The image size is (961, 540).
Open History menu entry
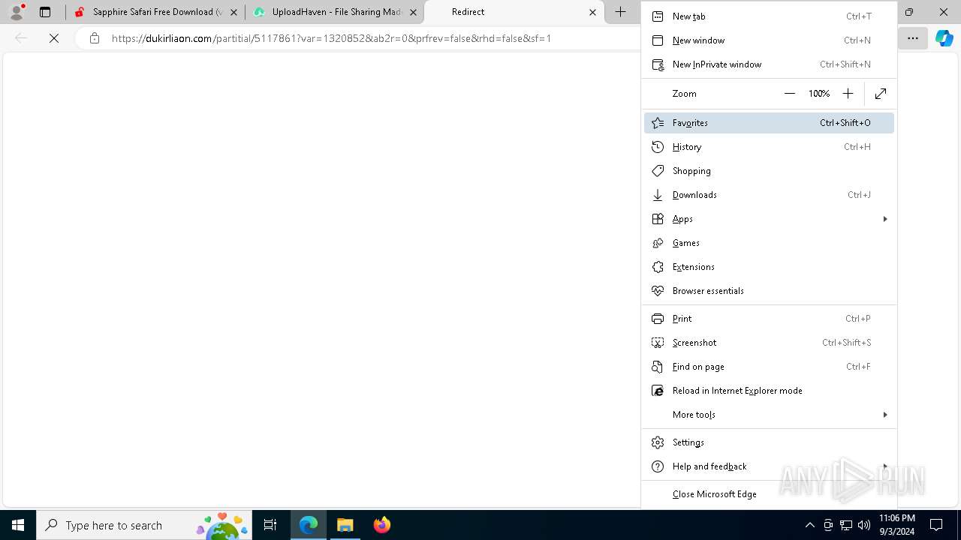769,147
